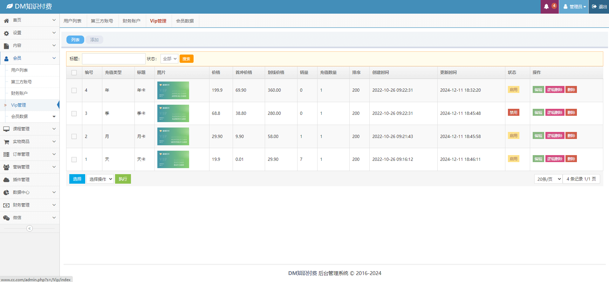Click the pie chart icon for 数据中心
609x282 pixels.
pos(6,193)
